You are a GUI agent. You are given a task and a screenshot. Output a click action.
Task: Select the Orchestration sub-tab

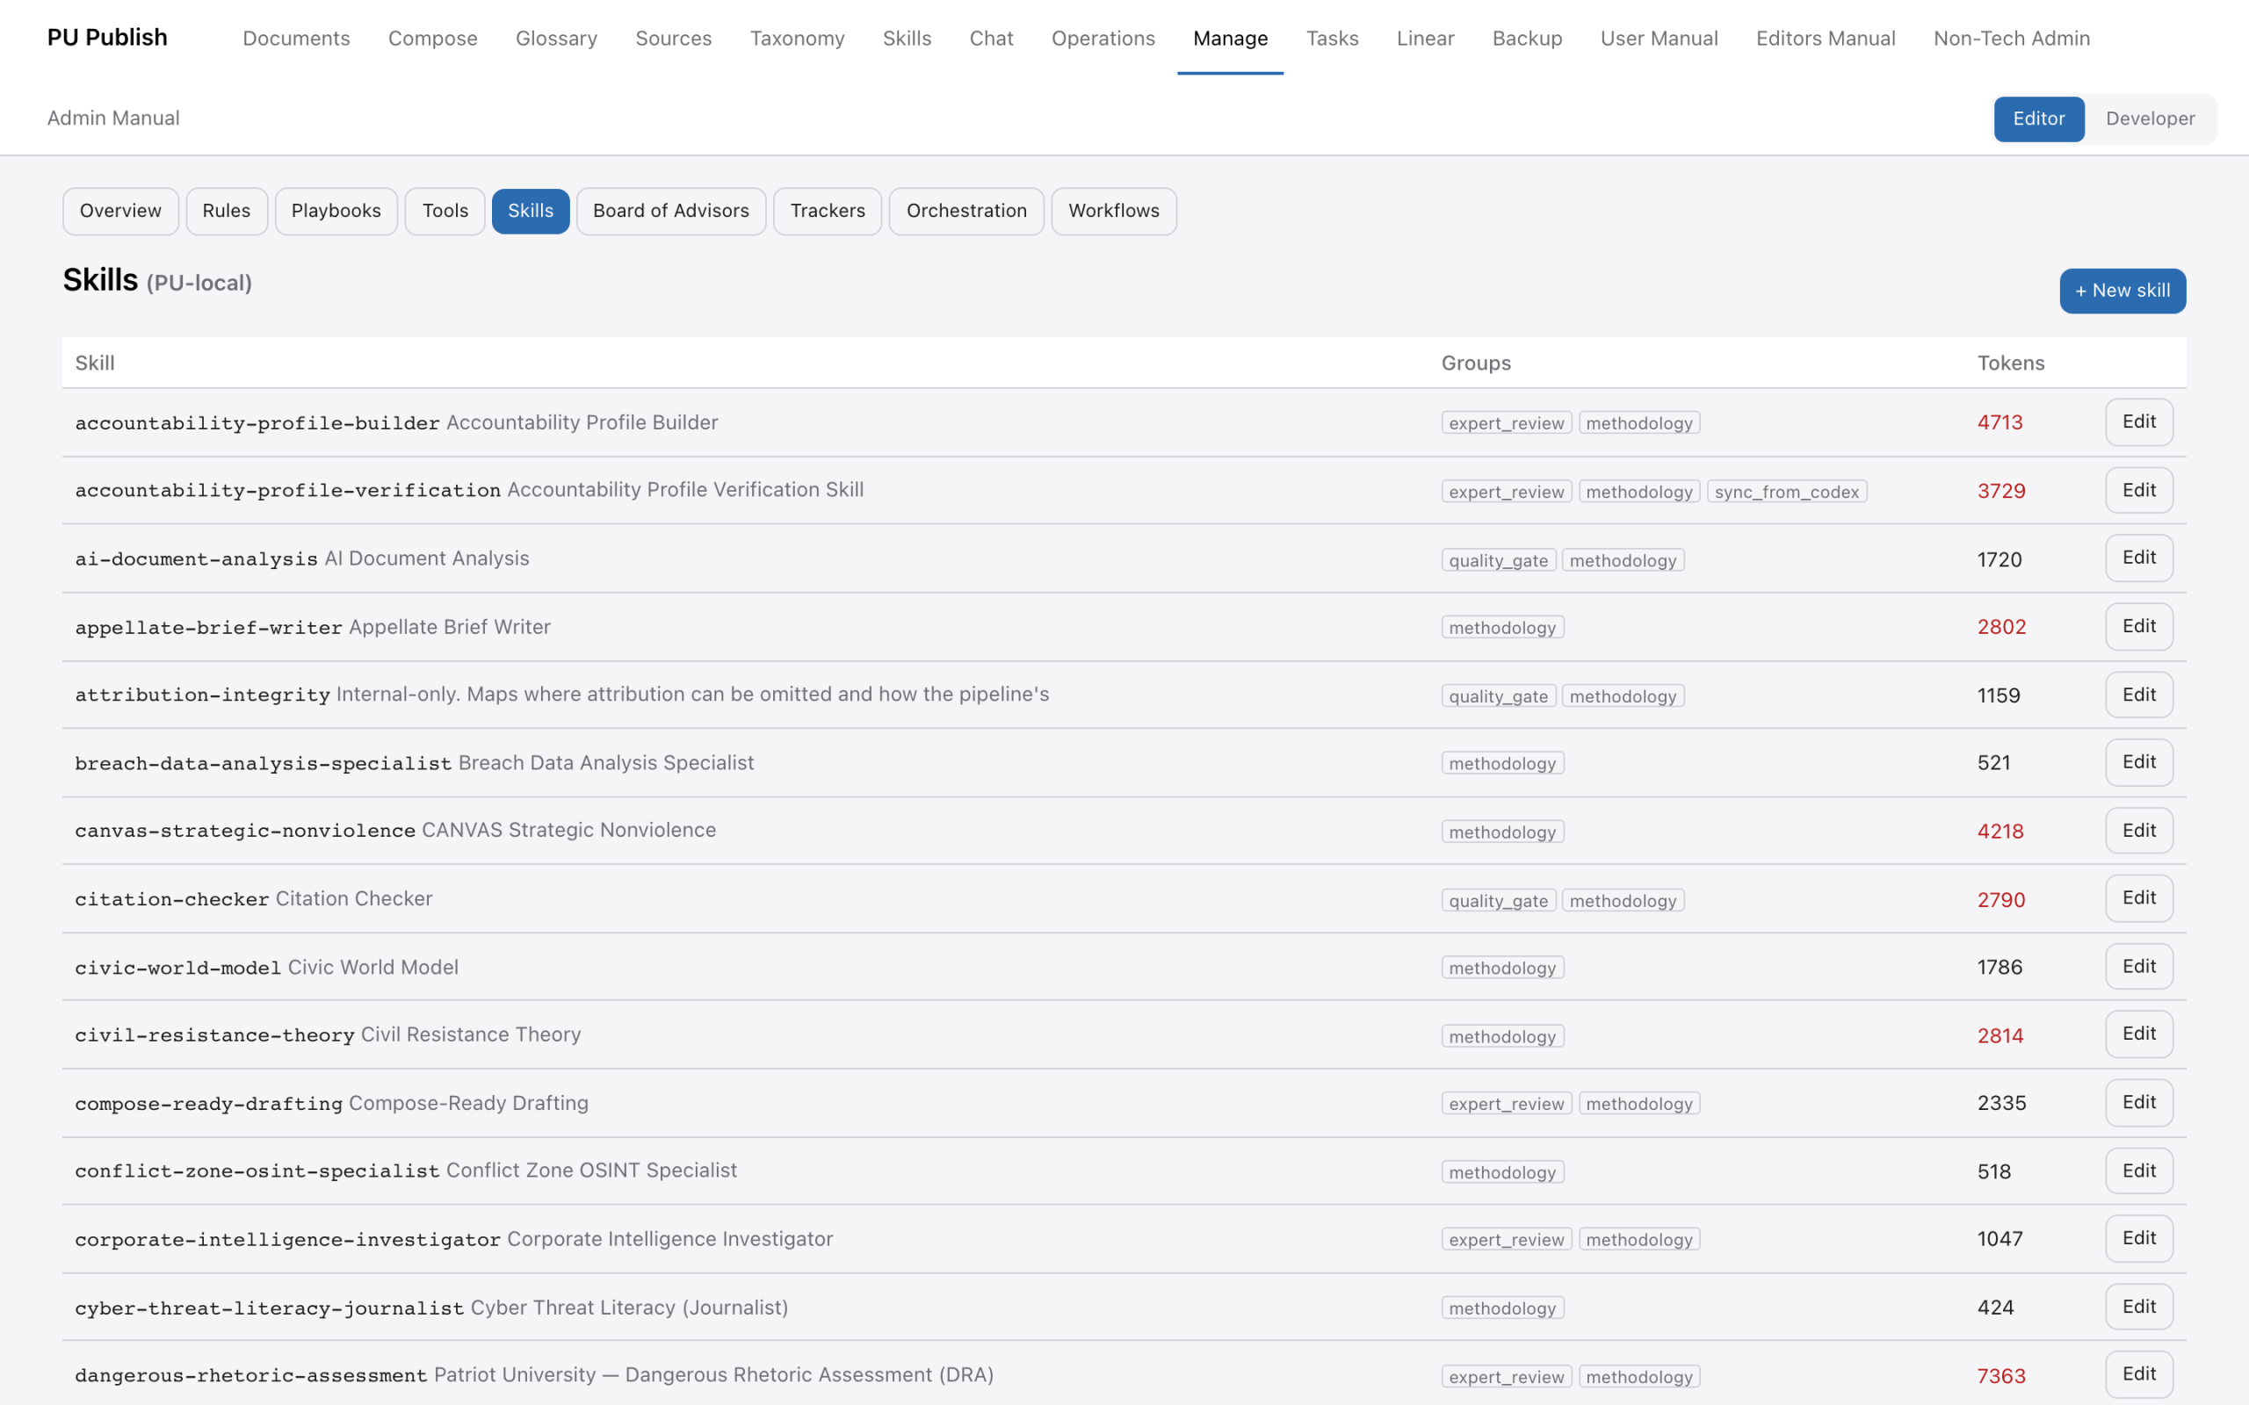pyautogui.click(x=966, y=211)
